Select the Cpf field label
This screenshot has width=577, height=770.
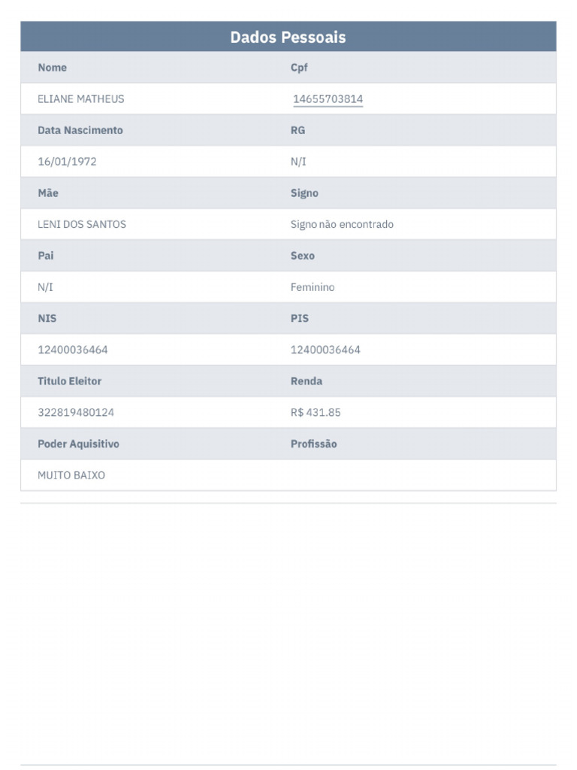(299, 68)
